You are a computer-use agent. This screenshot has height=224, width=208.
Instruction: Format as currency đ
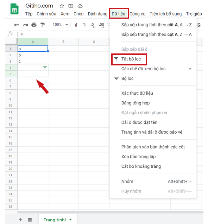coord(76,25)
